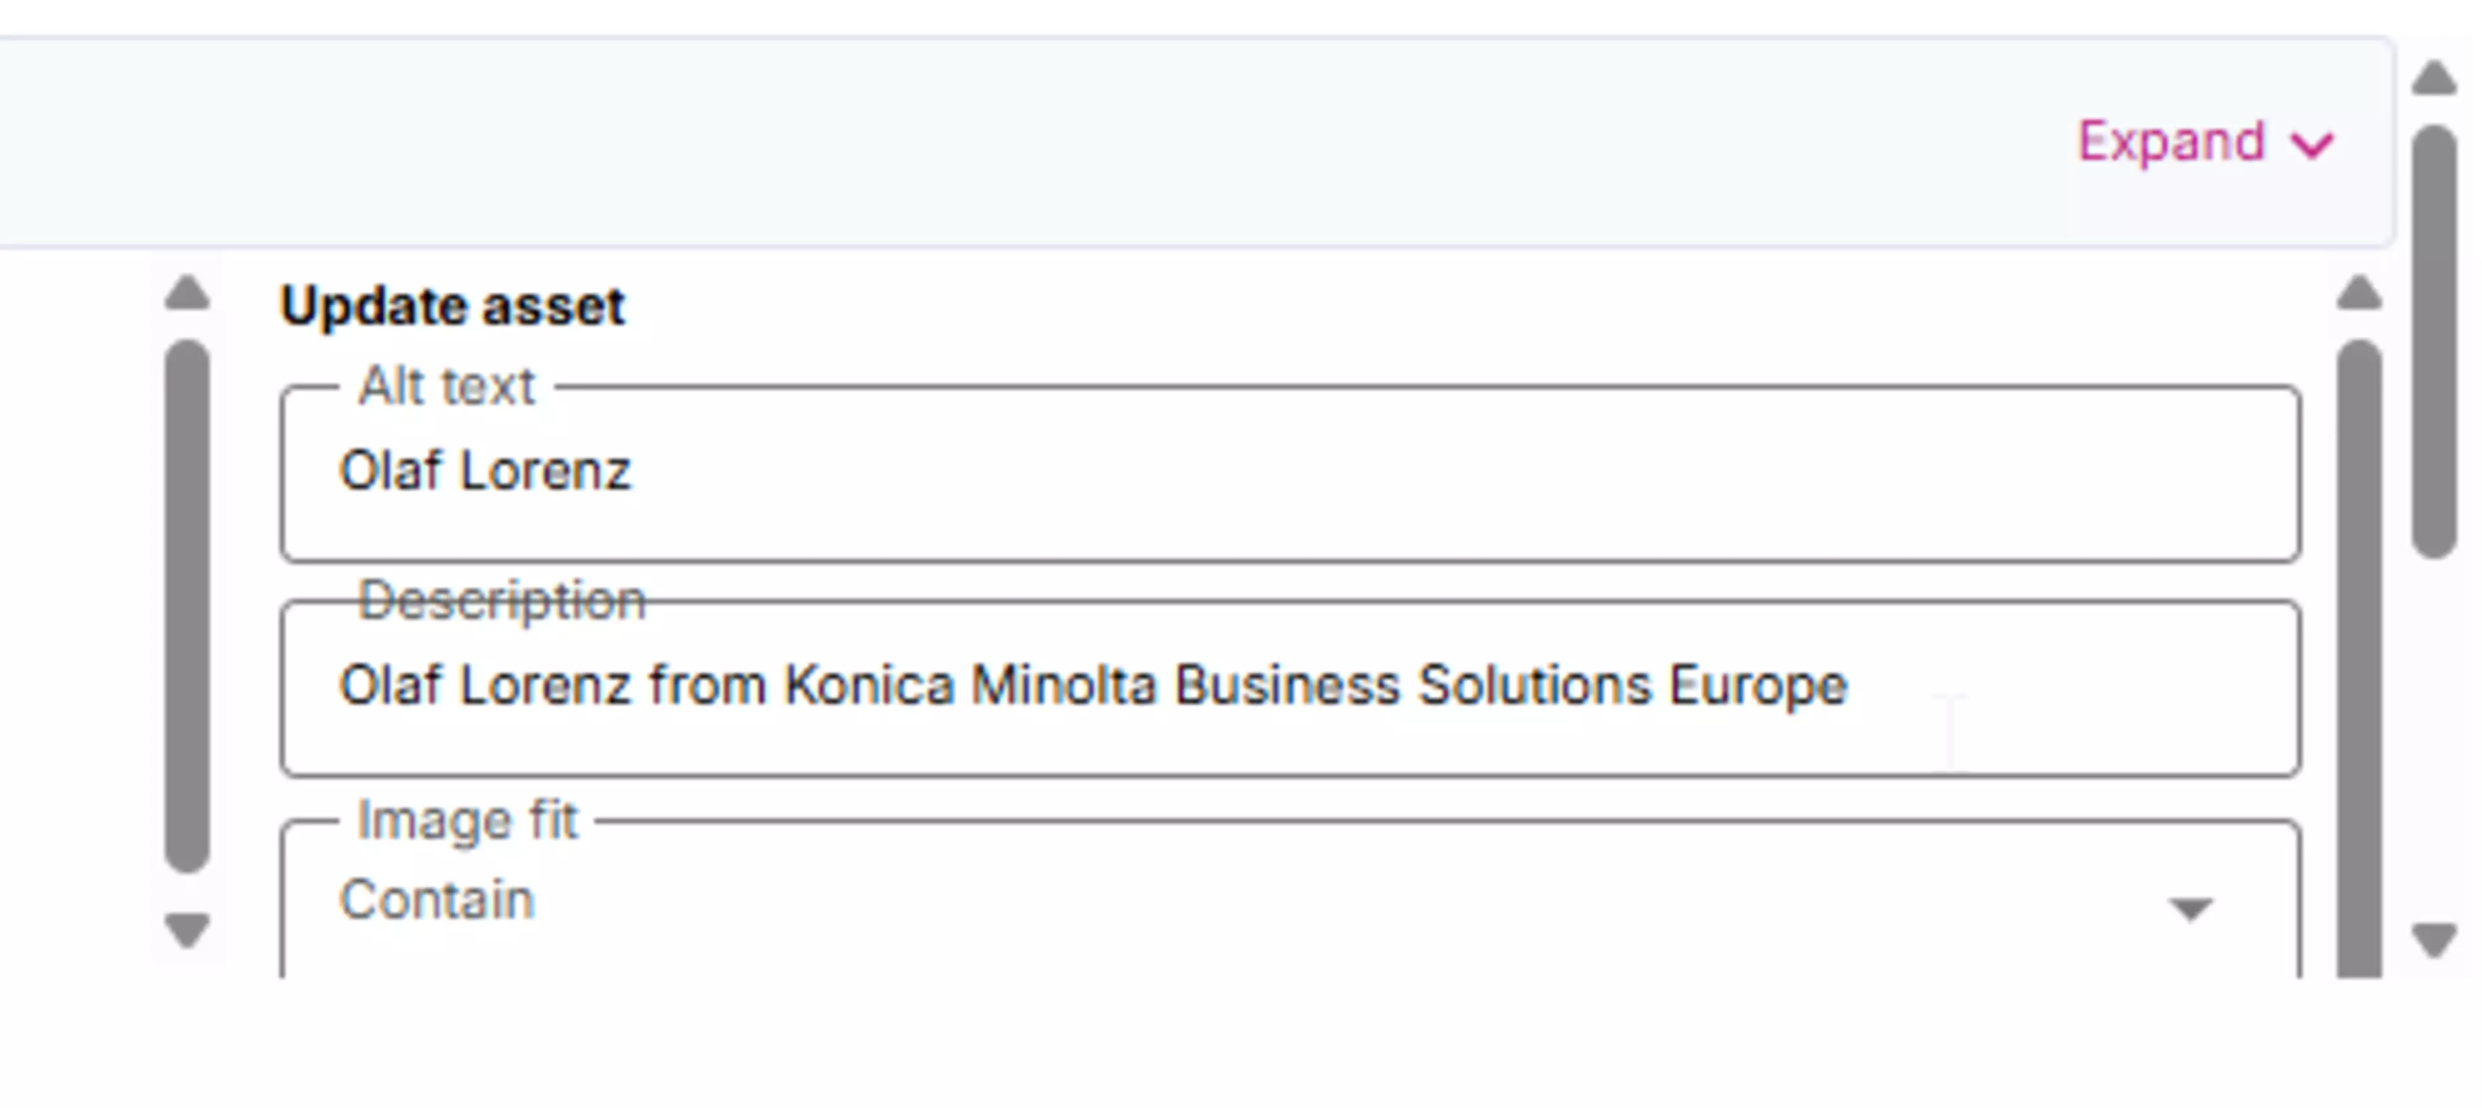2482x1108 pixels.
Task: Click the Alt text field label
Action: click(x=445, y=386)
